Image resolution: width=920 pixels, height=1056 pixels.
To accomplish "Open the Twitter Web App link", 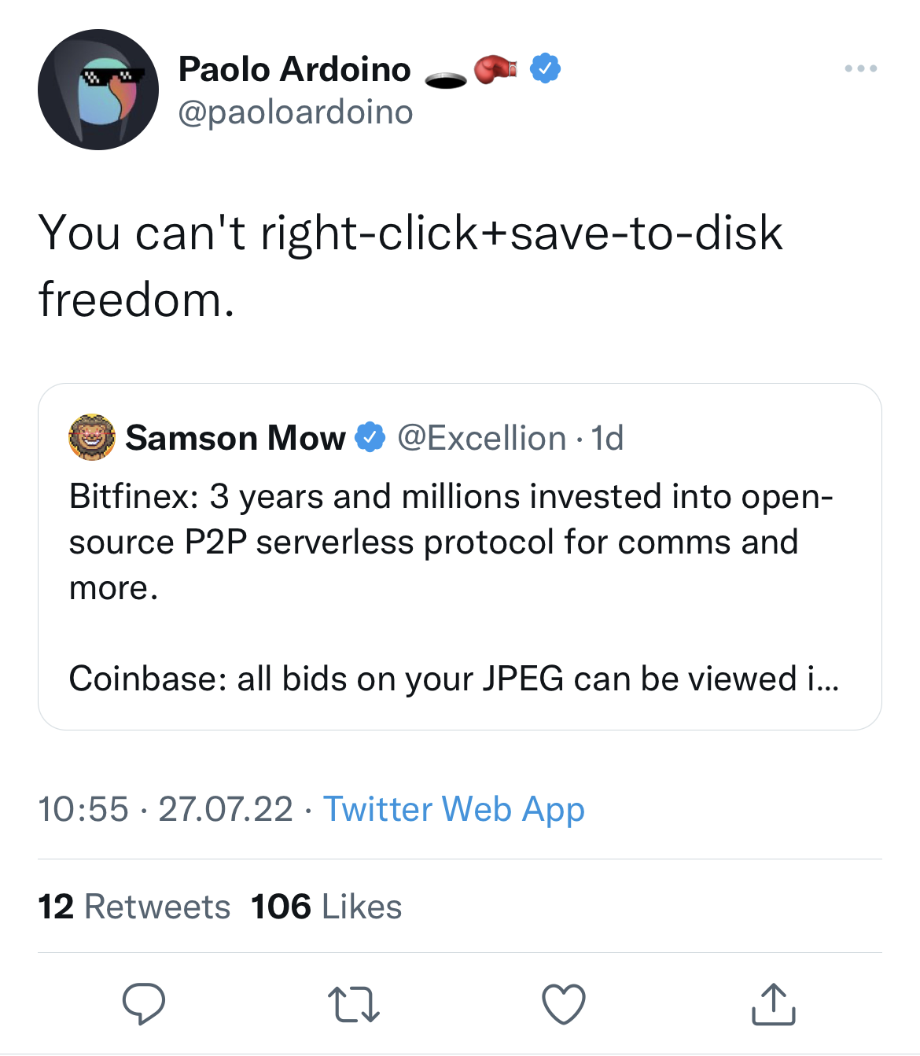I will [454, 809].
